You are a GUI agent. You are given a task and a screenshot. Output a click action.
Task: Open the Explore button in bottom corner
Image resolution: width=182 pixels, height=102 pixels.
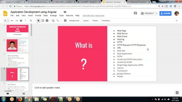click(x=177, y=93)
